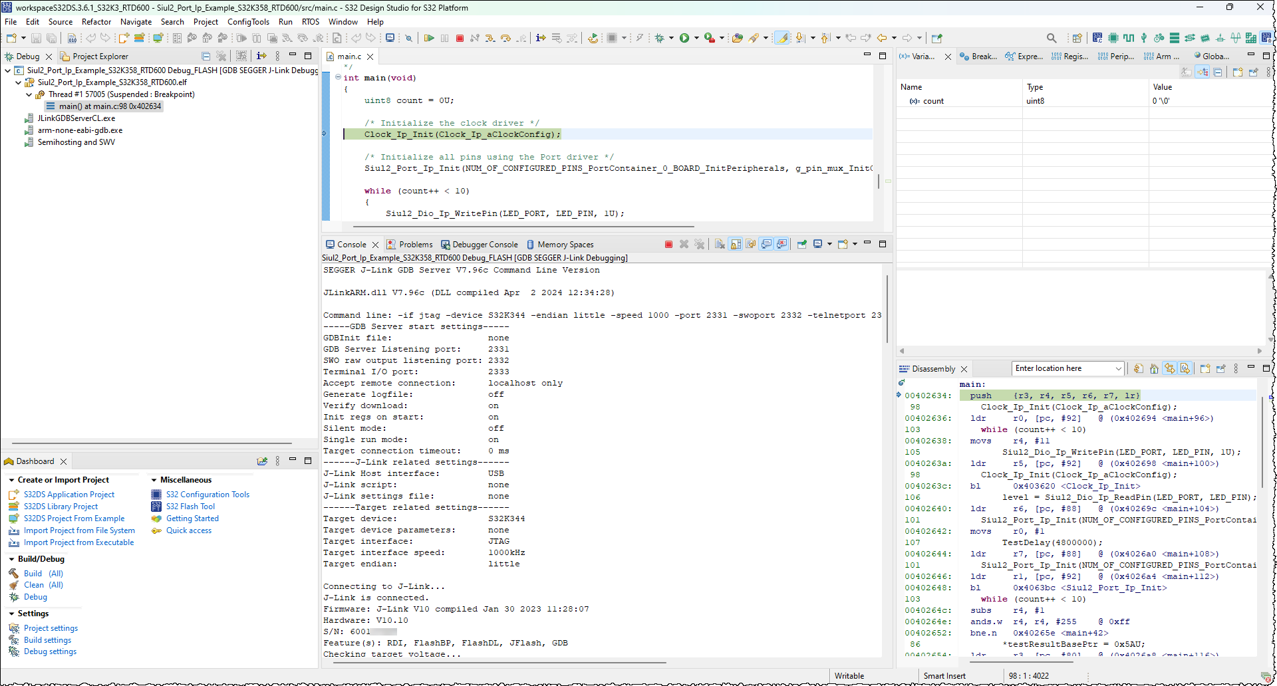Collapse the Build/Debug section in Dashboard

pyautogui.click(x=12, y=559)
